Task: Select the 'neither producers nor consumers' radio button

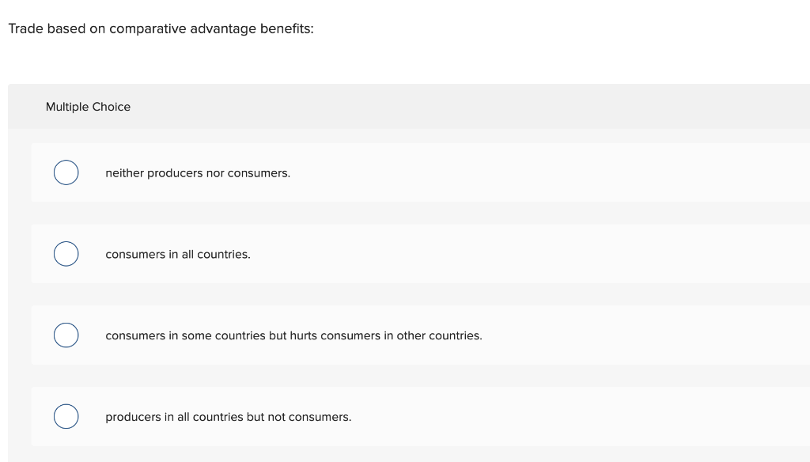Action: point(66,172)
